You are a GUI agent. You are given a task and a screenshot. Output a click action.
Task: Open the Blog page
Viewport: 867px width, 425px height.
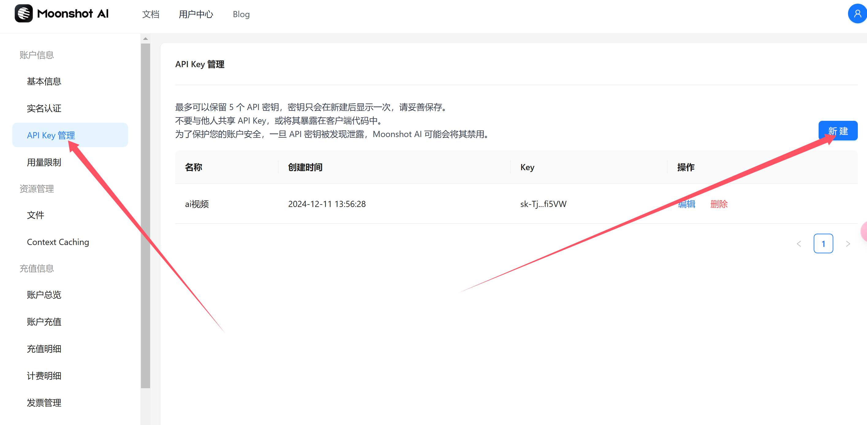241,14
